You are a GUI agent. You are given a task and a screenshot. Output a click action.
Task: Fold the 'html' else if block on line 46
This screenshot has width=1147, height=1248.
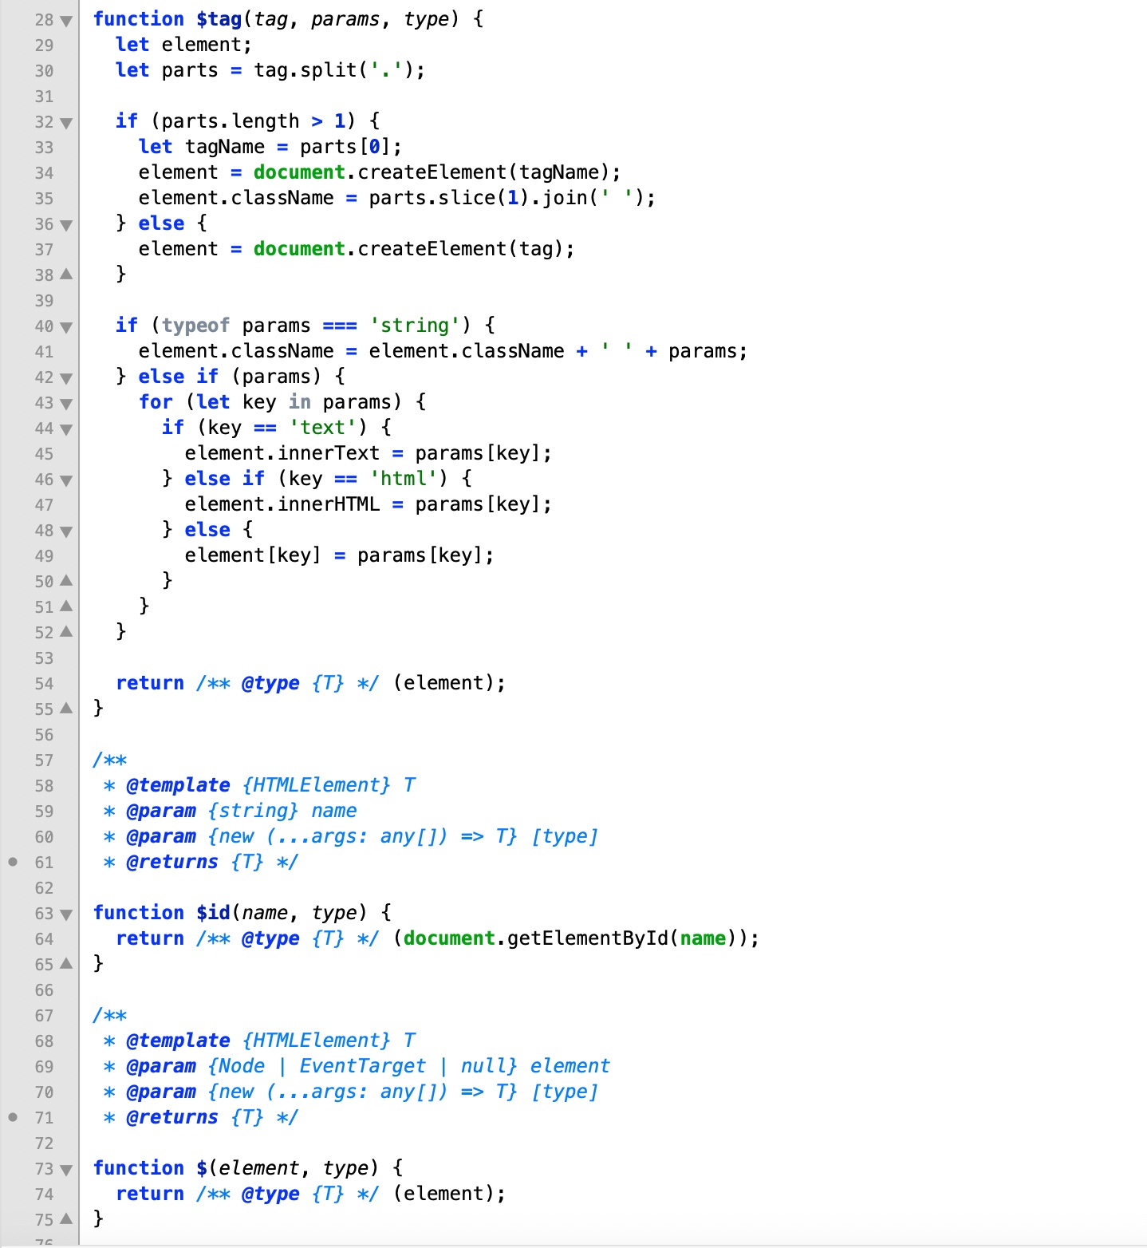66,480
